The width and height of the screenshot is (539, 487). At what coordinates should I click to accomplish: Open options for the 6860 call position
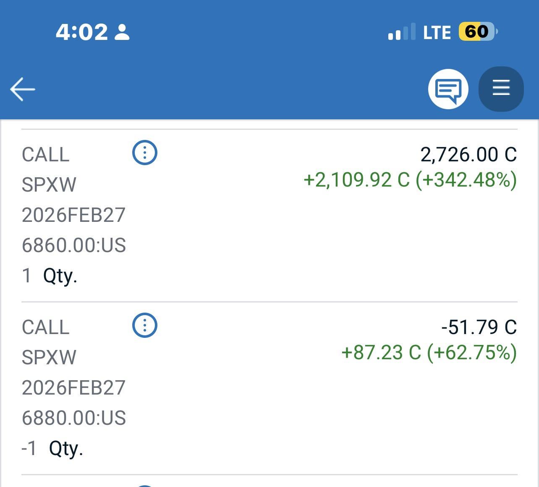tap(145, 153)
